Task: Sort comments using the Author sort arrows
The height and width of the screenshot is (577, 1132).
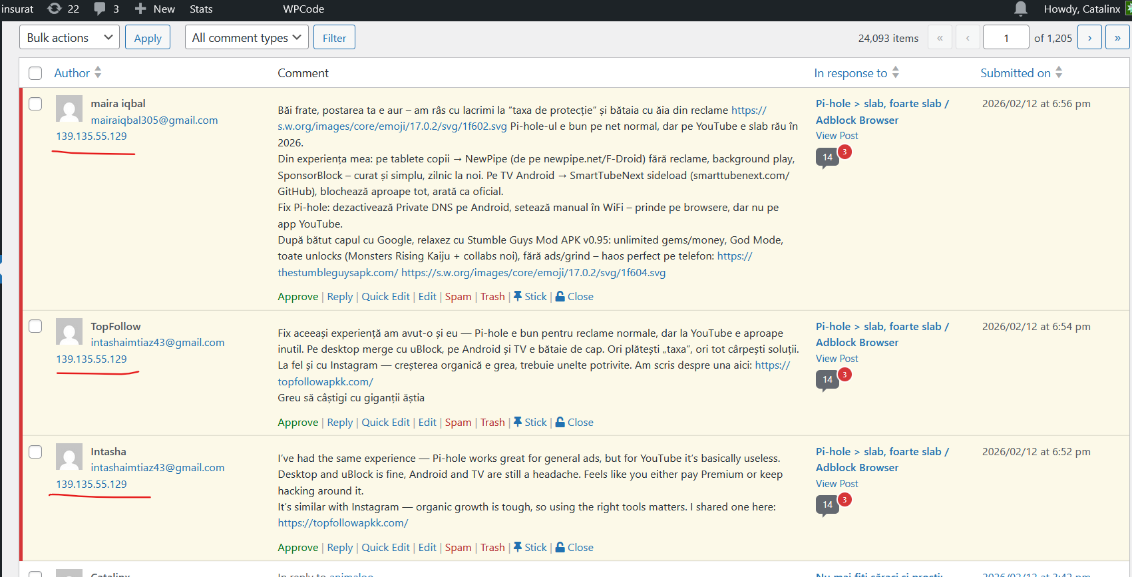Action: point(98,73)
